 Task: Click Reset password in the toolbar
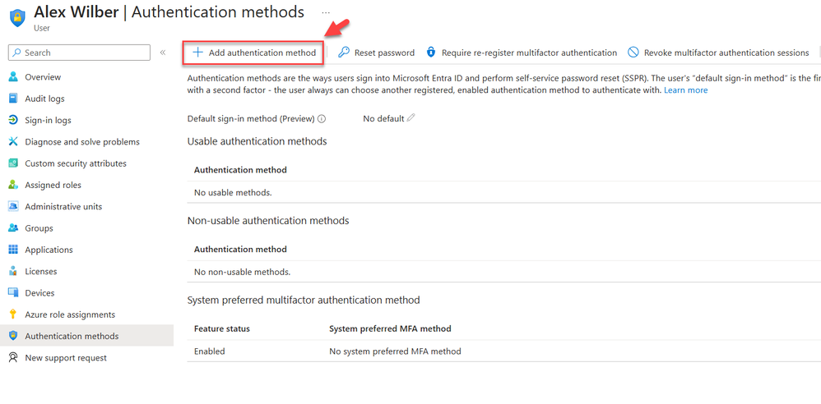377,53
